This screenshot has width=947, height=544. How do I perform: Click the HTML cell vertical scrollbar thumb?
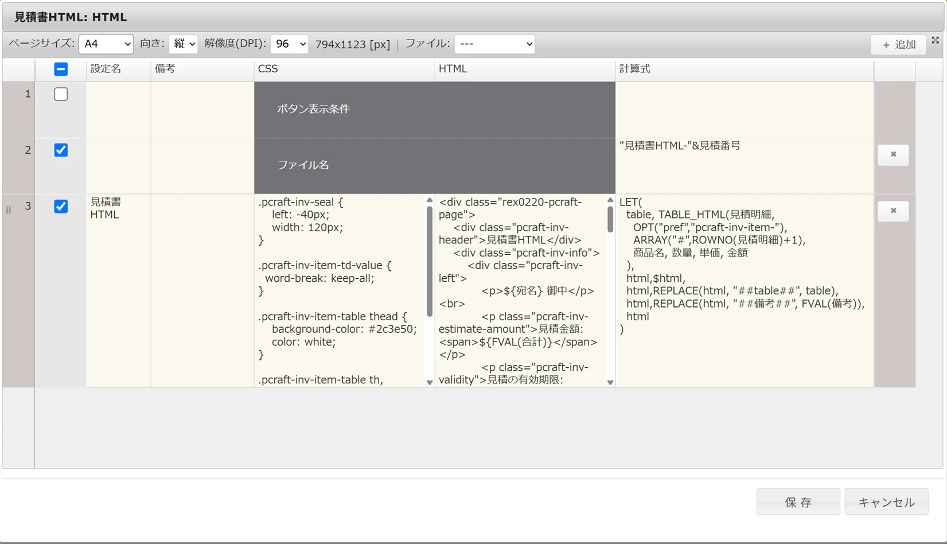(610, 219)
